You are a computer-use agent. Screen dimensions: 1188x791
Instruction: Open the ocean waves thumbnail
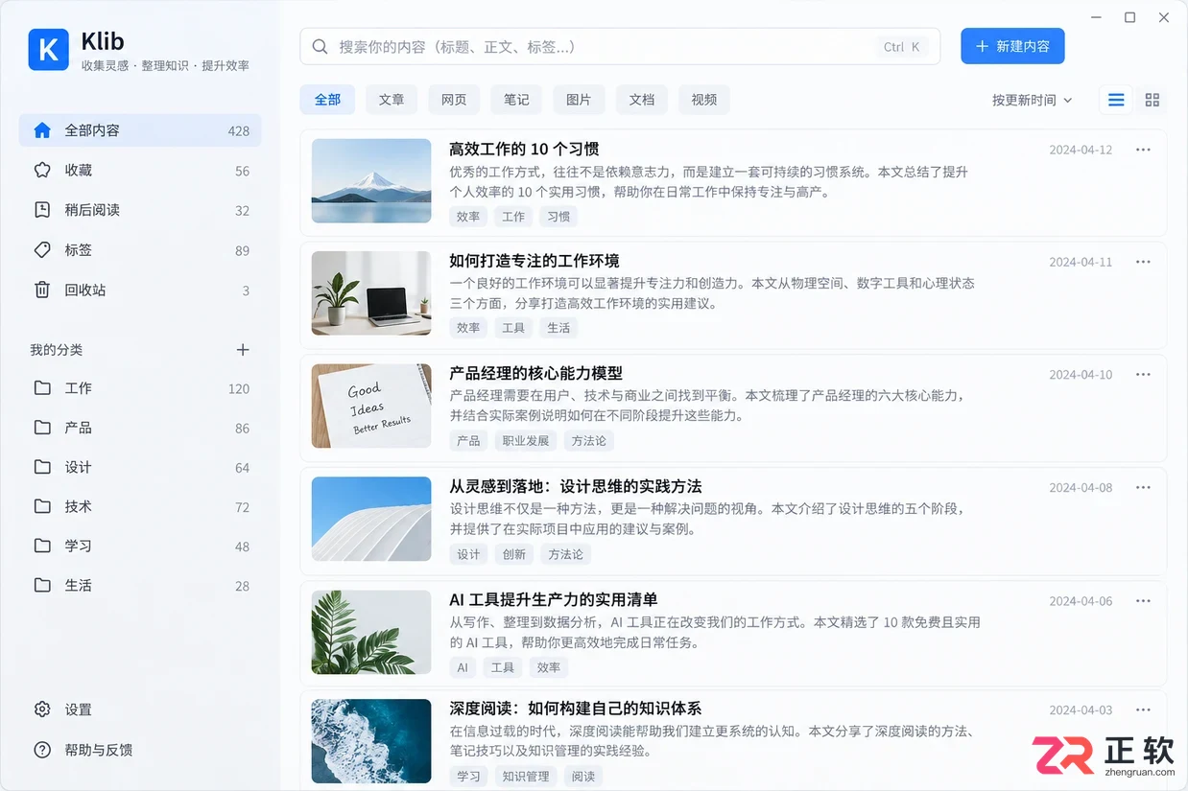(x=371, y=741)
